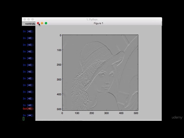Click y-axis tick label 300
184x138 pixels.
[59, 80]
